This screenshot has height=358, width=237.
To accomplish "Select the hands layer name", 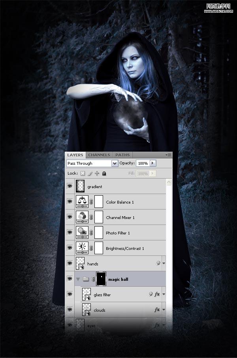I will click(93, 264).
